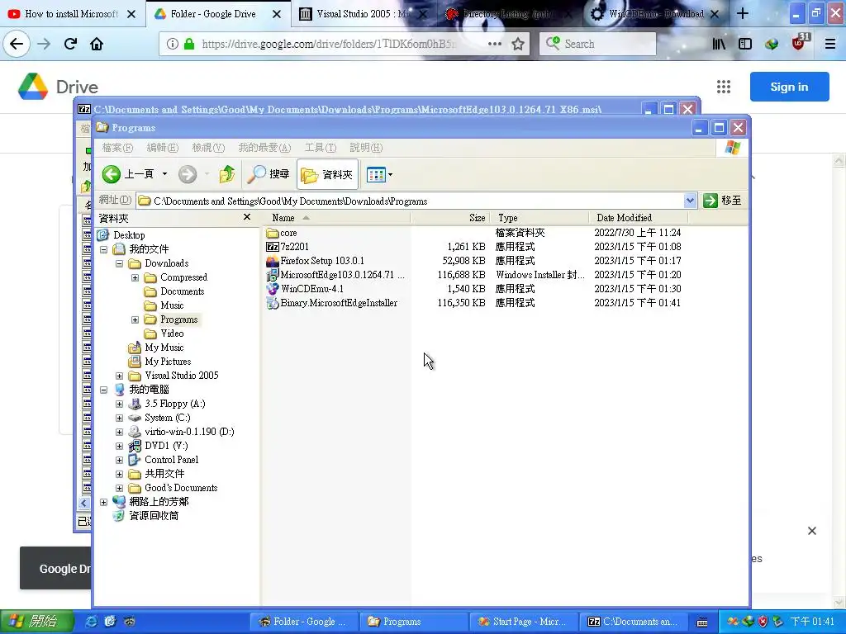Collapse the Downloads tree node
Screen dimensions: 846x634
click(119, 263)
